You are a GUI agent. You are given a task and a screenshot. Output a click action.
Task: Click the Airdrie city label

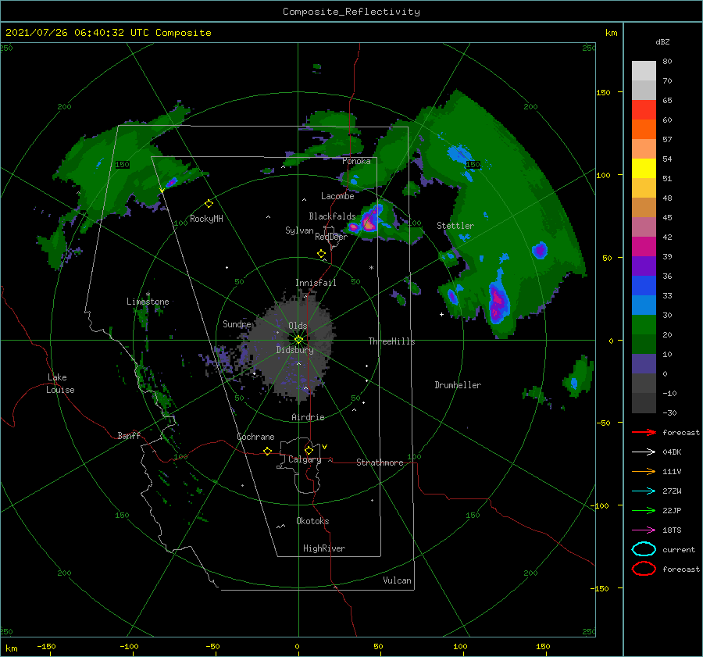tap(308, 417)
